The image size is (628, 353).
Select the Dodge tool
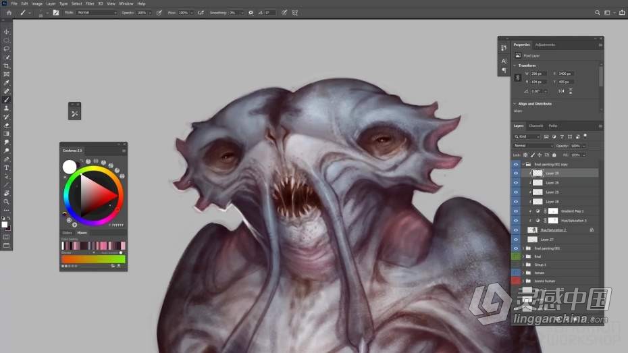[6, 151]
